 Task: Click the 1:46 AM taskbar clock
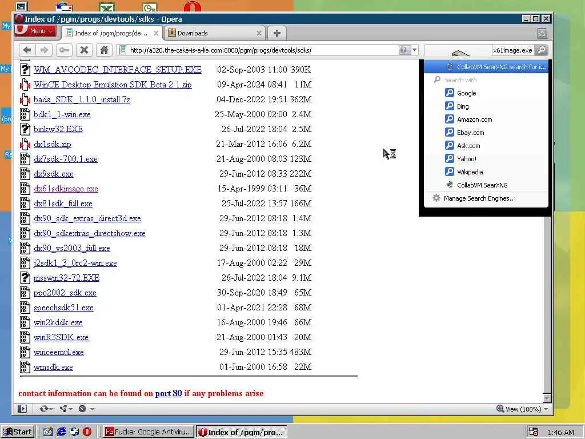click(x=561, y=432)
